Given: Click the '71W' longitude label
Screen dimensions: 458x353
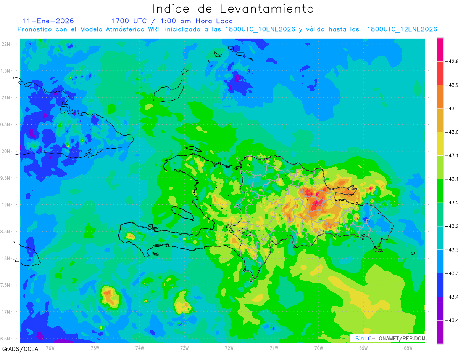Looking at the screenshot, I should pos(274,348).
